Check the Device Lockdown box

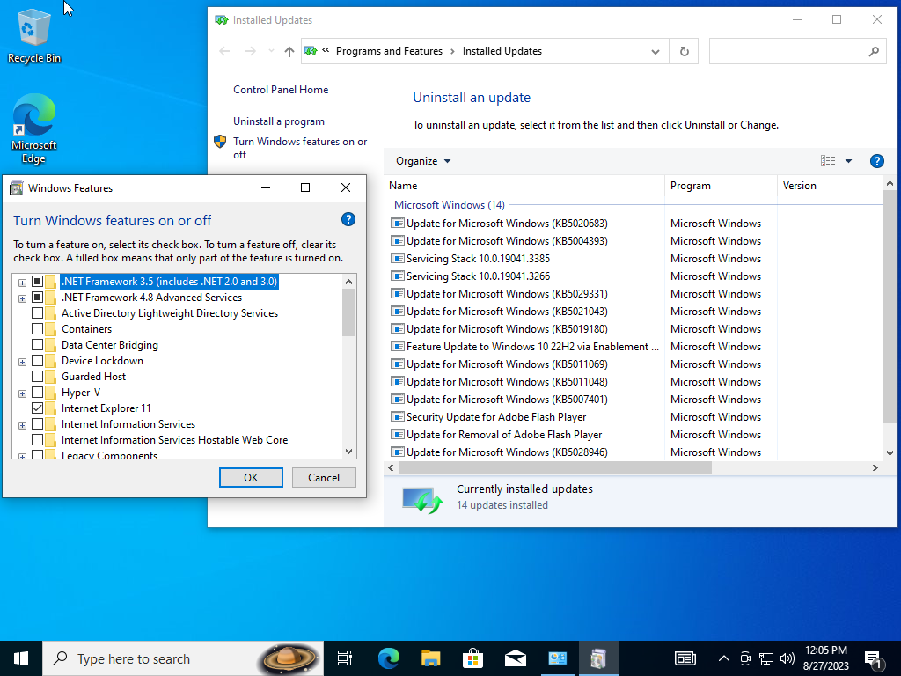point(37,360)
